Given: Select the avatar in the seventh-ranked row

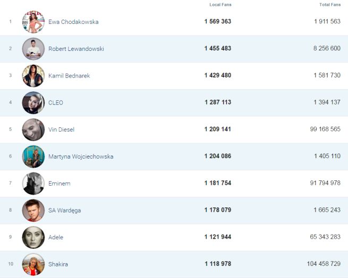Looking at the screenshot, I should coord(33,184).
